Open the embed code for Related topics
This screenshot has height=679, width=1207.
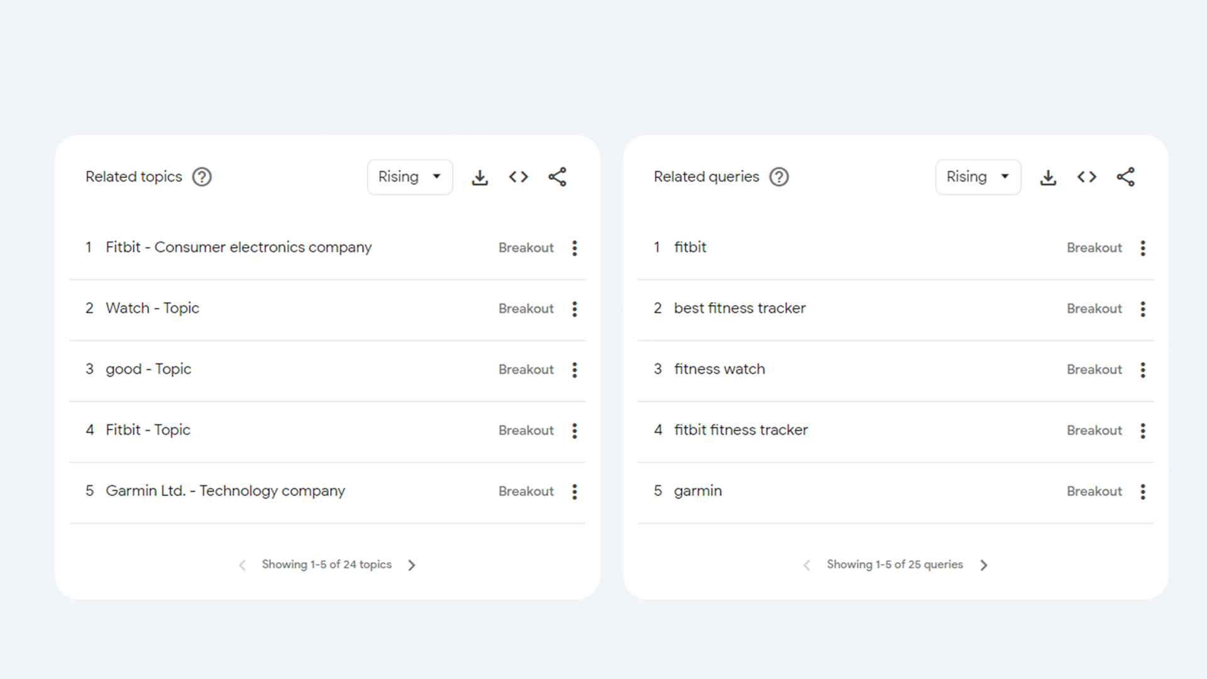[518, 177]
